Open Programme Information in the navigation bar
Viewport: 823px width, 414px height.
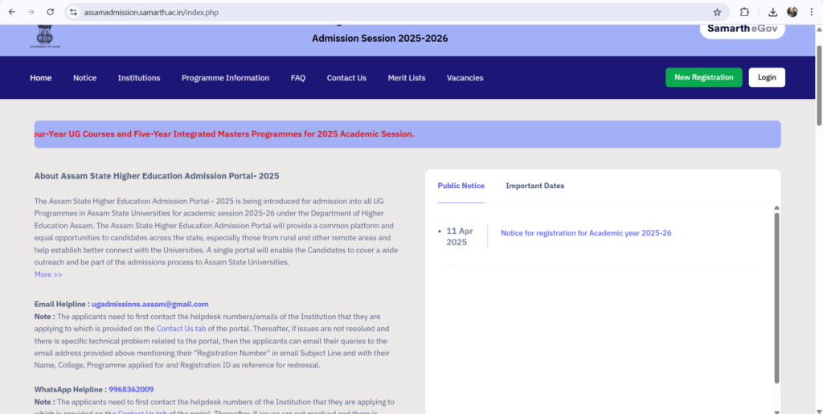tap(225, 78)
